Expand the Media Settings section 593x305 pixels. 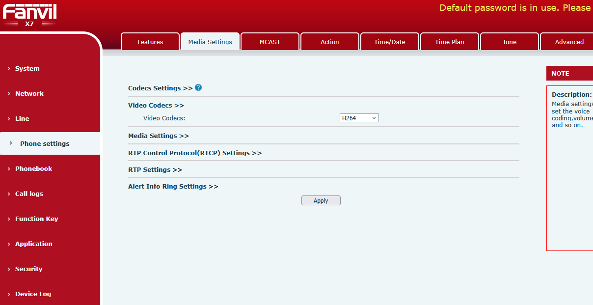click(x=158, y=136)
